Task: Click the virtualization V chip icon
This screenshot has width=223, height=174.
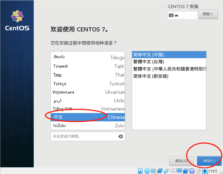Action: pos(192,171)
